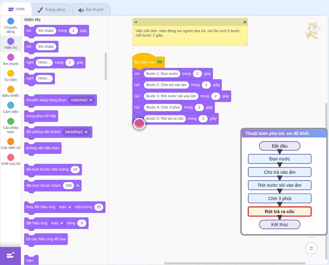
Task: Collapse the yellow comment with its arrow
Action: point(136,22)
